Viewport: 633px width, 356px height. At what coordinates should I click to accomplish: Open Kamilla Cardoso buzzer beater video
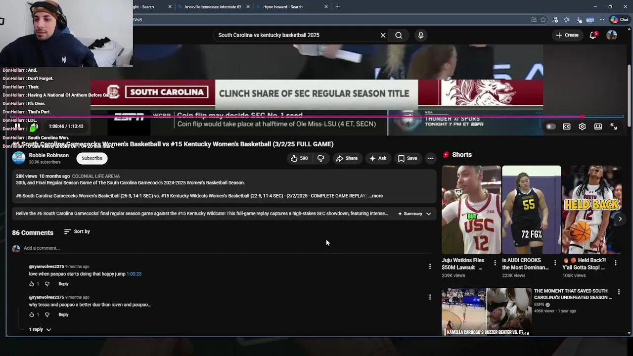click(x=487, y=311)
